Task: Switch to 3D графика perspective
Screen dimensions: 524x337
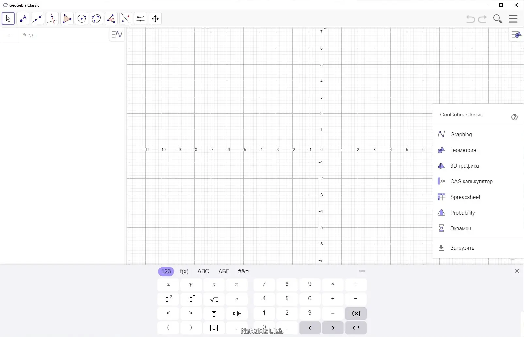Action: [x=478, y=166]
